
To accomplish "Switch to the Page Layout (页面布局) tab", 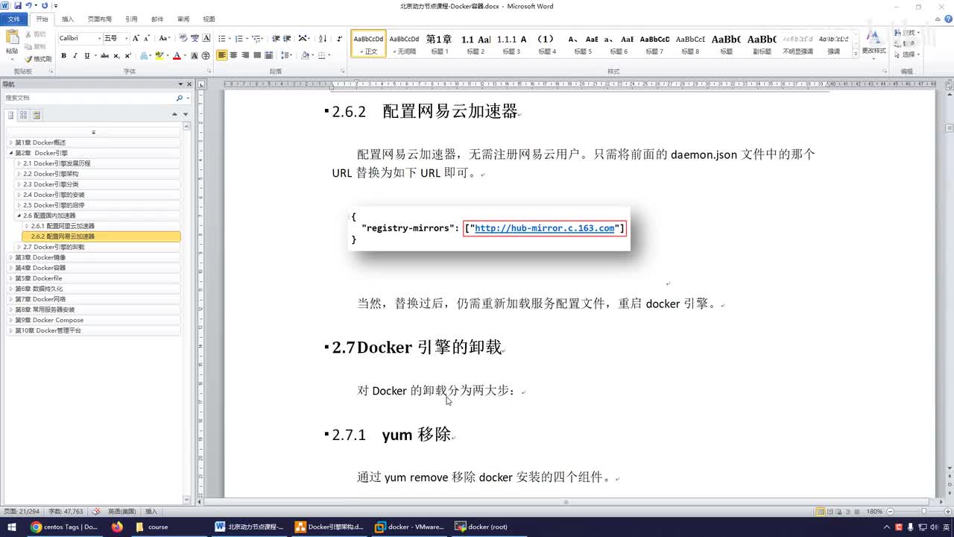I will pos(100,19).
